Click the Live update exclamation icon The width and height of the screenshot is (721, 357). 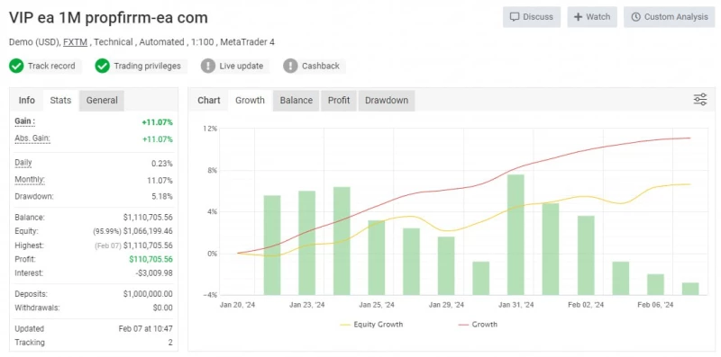(208, 66)
